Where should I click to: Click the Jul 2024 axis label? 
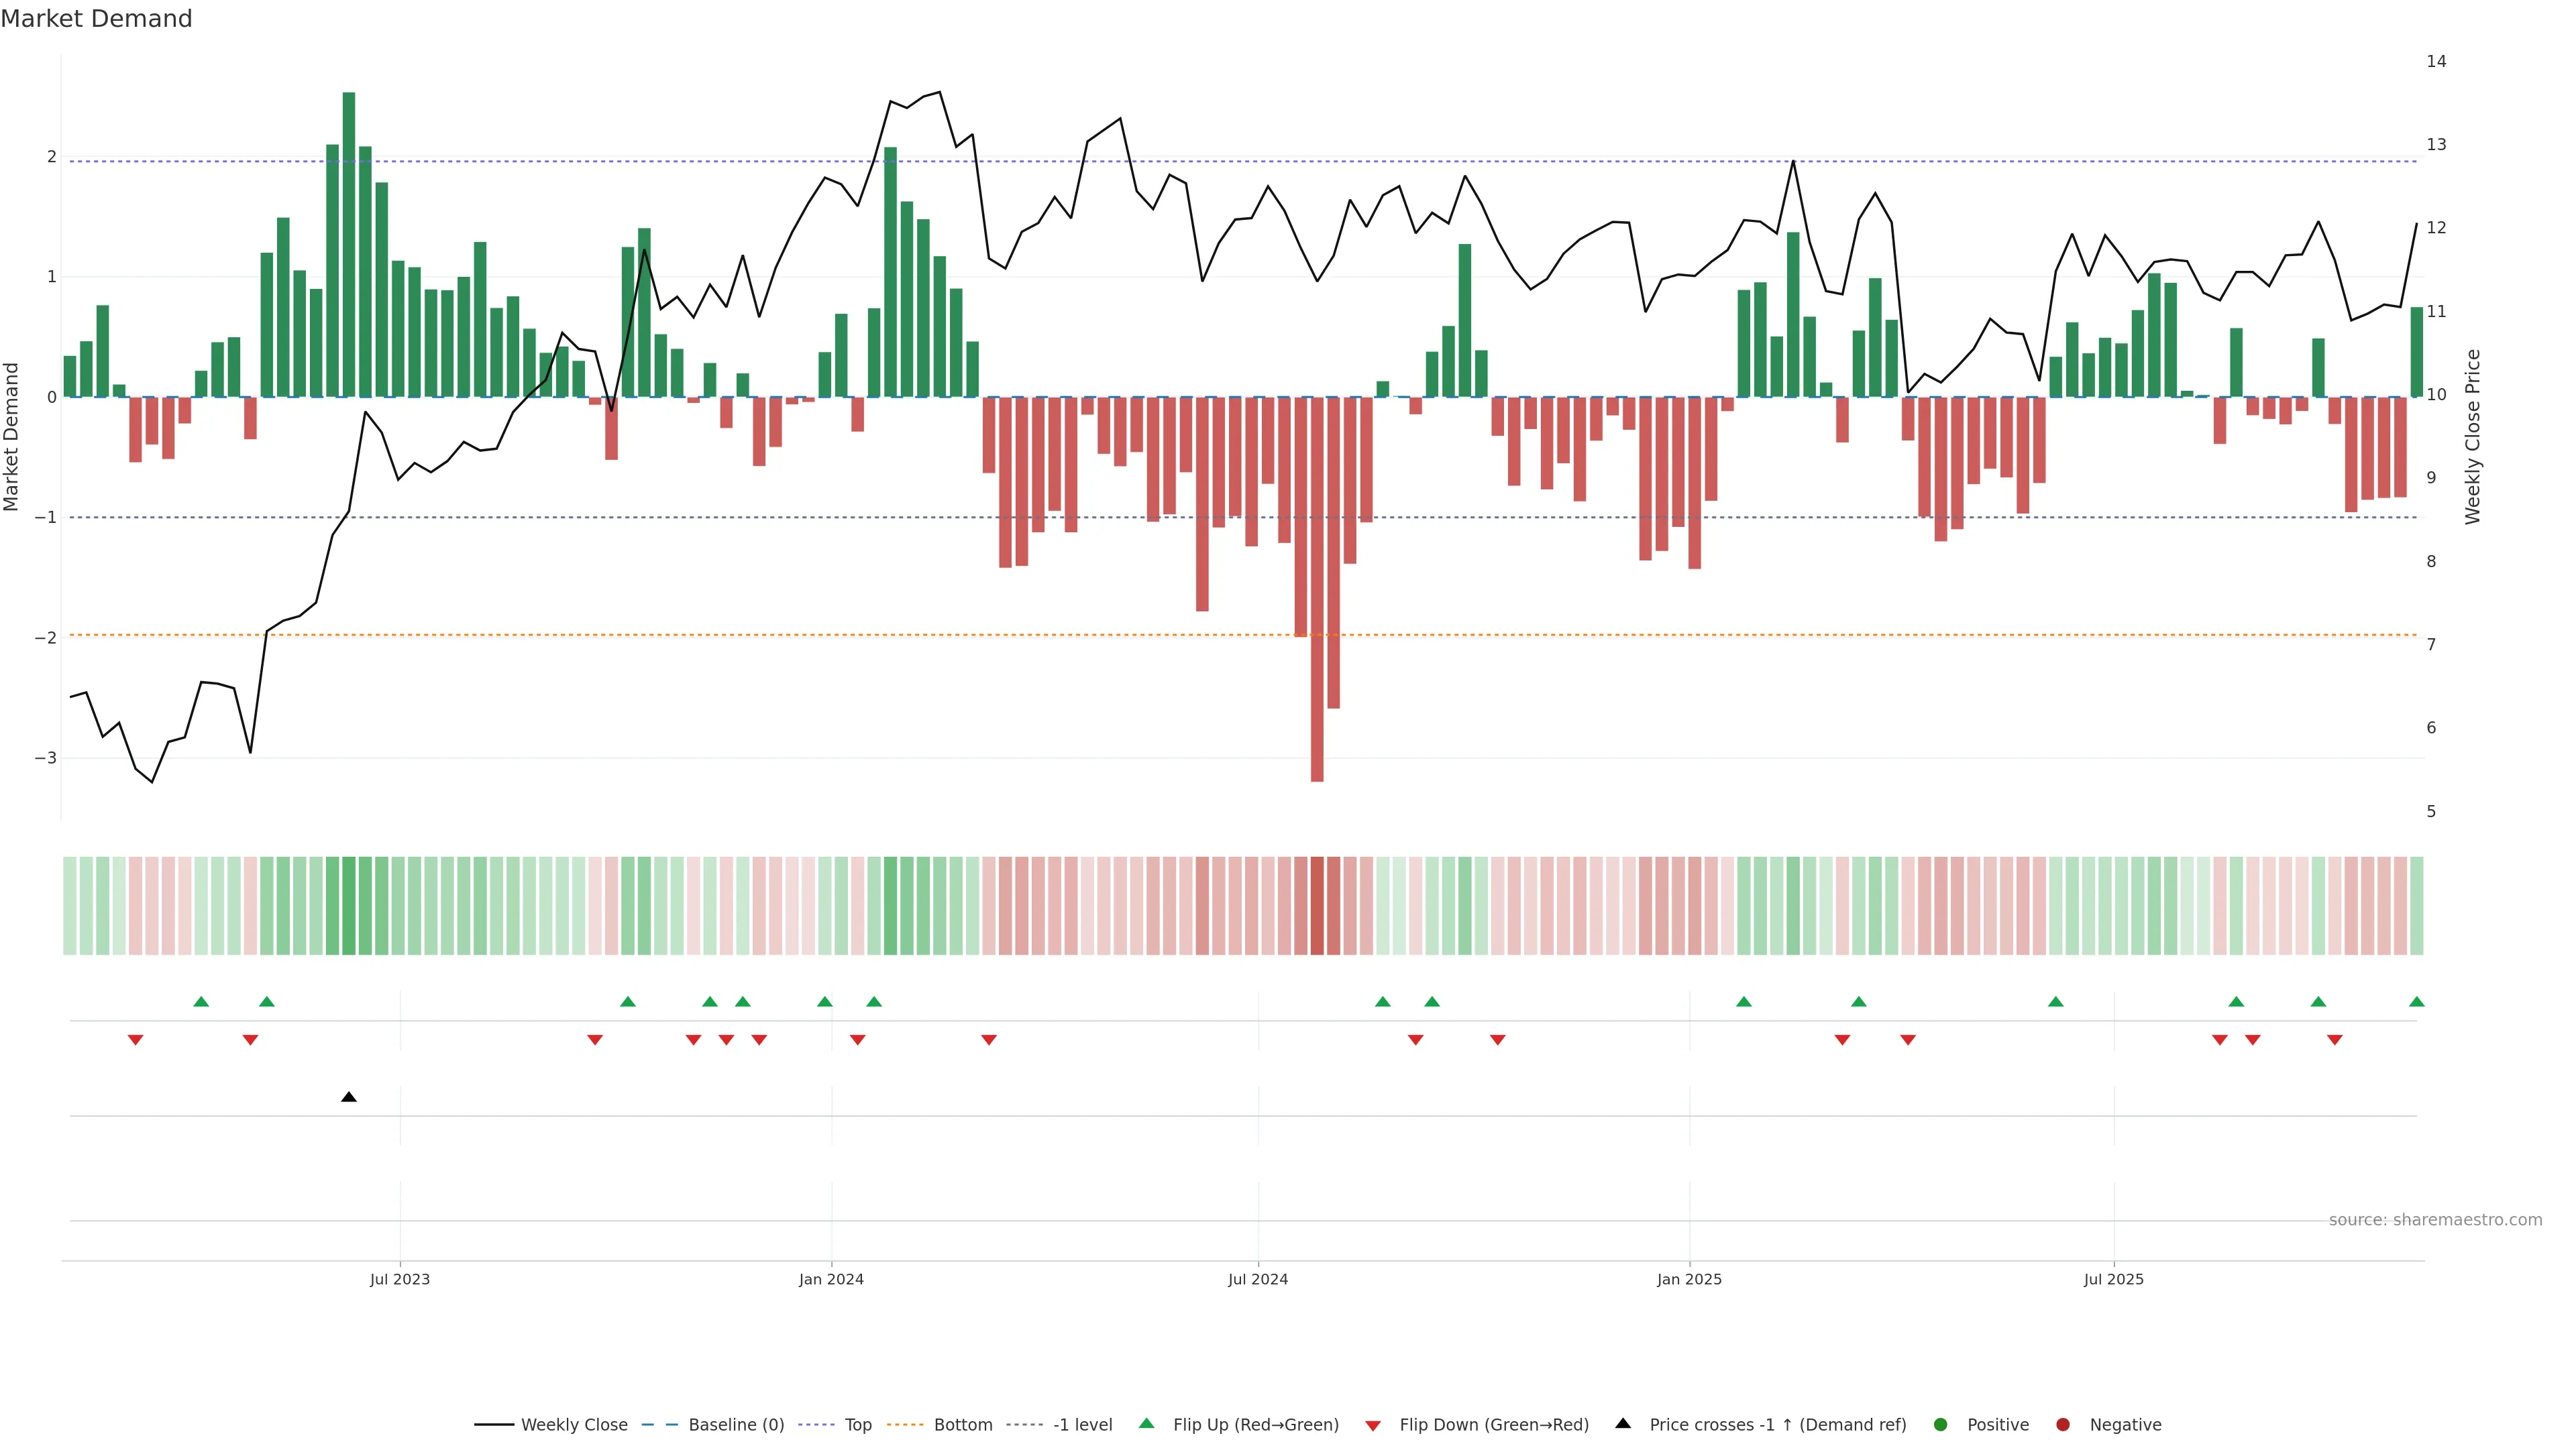pyautogui.click(x=1258, y=1280)
